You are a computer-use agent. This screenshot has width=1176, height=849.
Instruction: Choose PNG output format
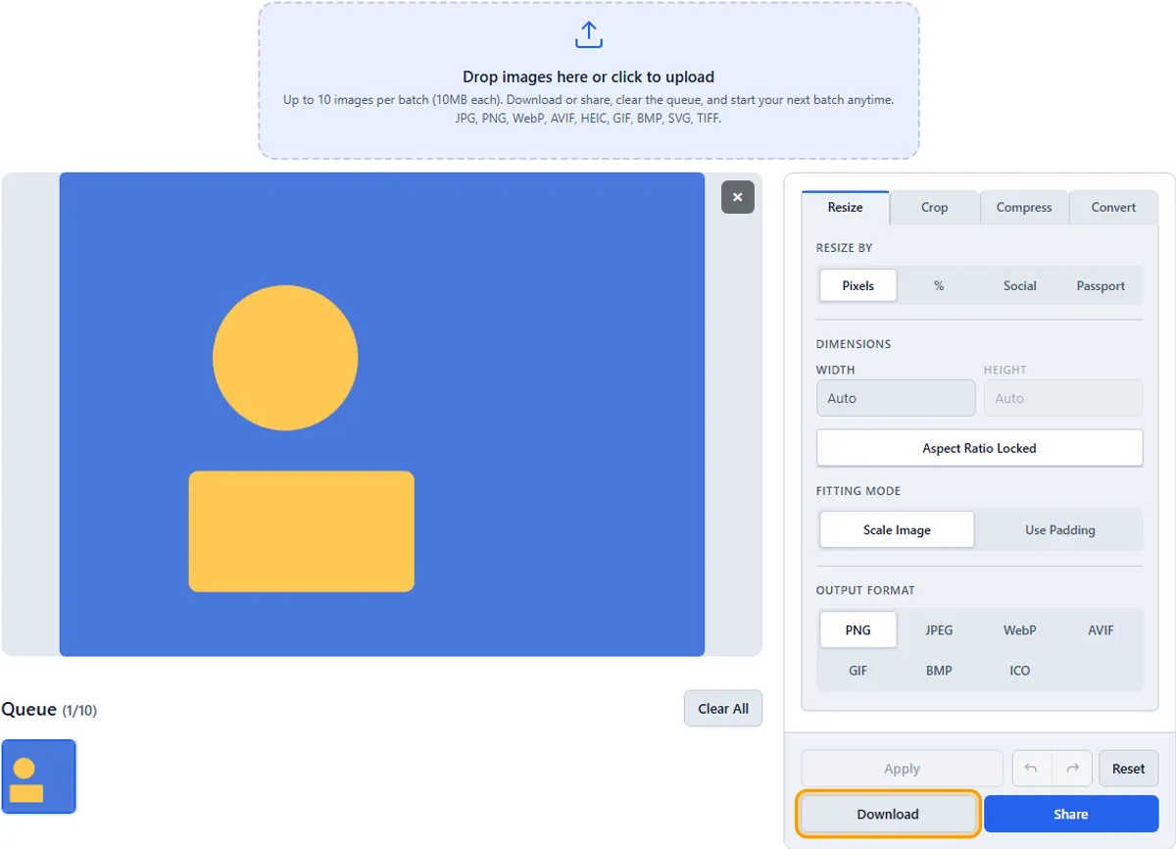click(x=857, y=630)
